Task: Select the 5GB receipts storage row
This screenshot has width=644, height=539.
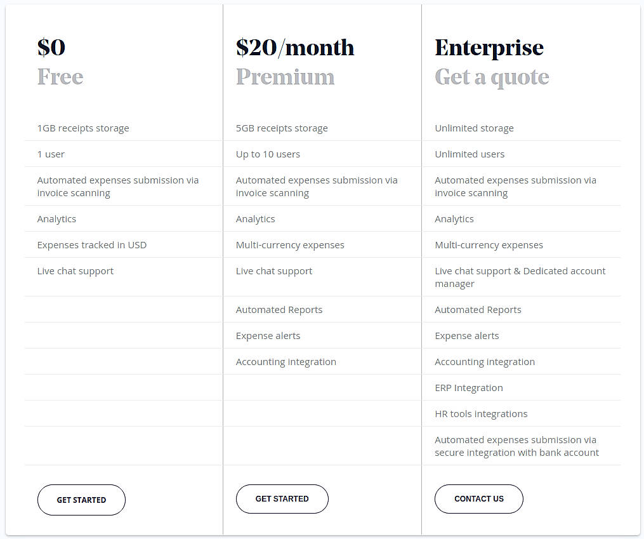Action: click(x=282, y=128)
